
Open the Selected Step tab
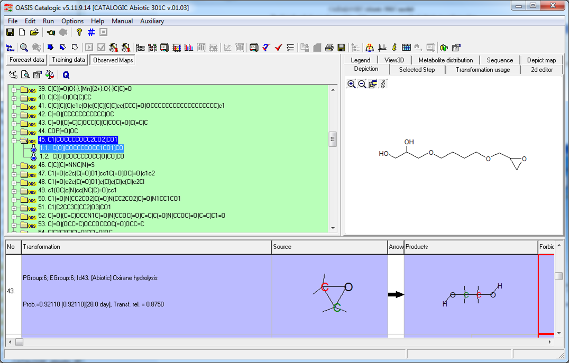(x=417, y=70)
